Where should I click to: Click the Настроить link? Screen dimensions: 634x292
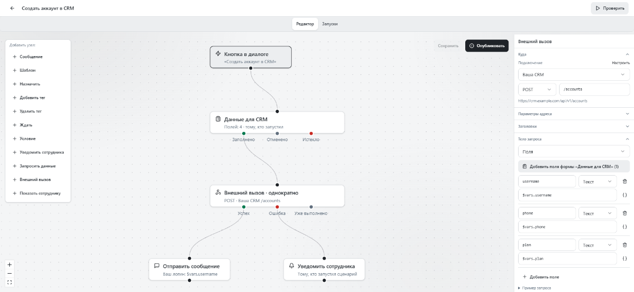(621, 63)
